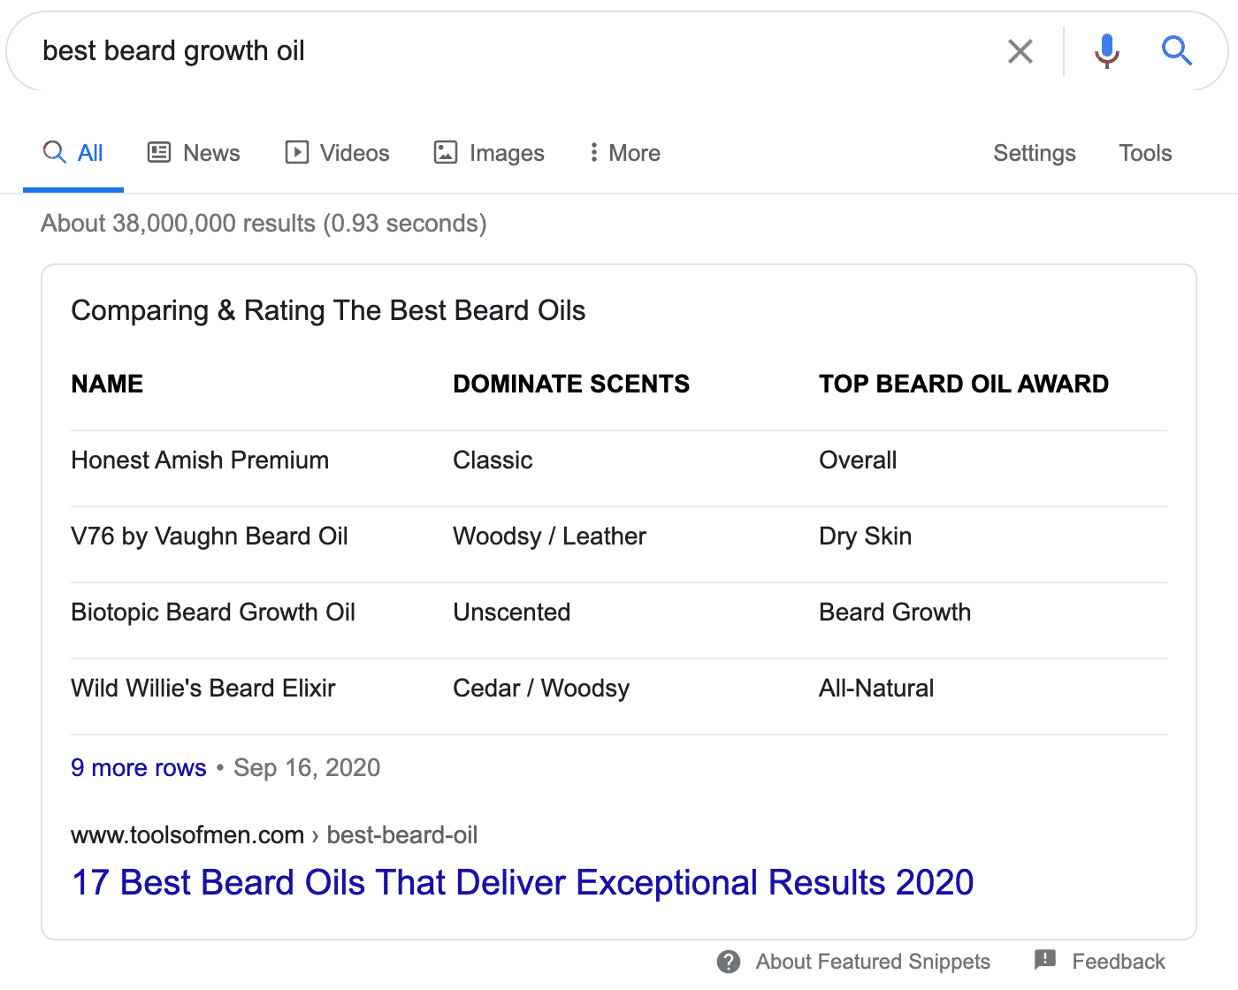Click the Feedback link text
Screen dimensions: 1238x990
[x=1118, y=962]
